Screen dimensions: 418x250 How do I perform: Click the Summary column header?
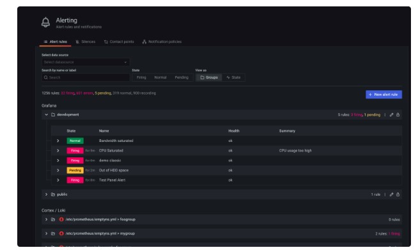[287, 131]
